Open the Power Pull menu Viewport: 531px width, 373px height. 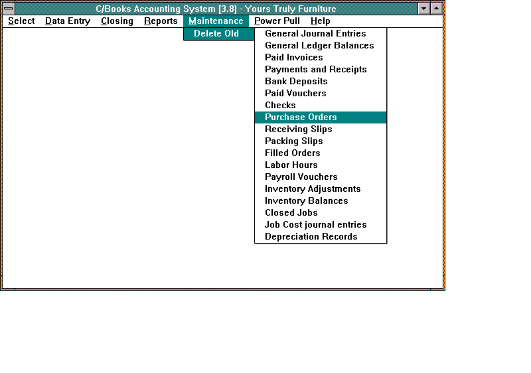click(277, 21)
